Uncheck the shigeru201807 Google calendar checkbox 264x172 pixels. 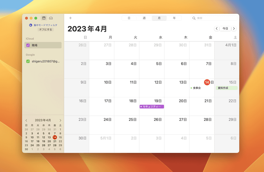[x=28, y=61]
